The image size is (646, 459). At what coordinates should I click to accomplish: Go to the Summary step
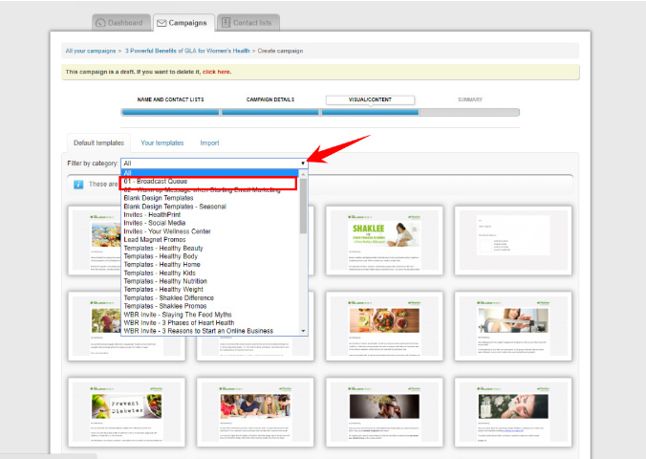pyautogui.click(x=470, y=99)
